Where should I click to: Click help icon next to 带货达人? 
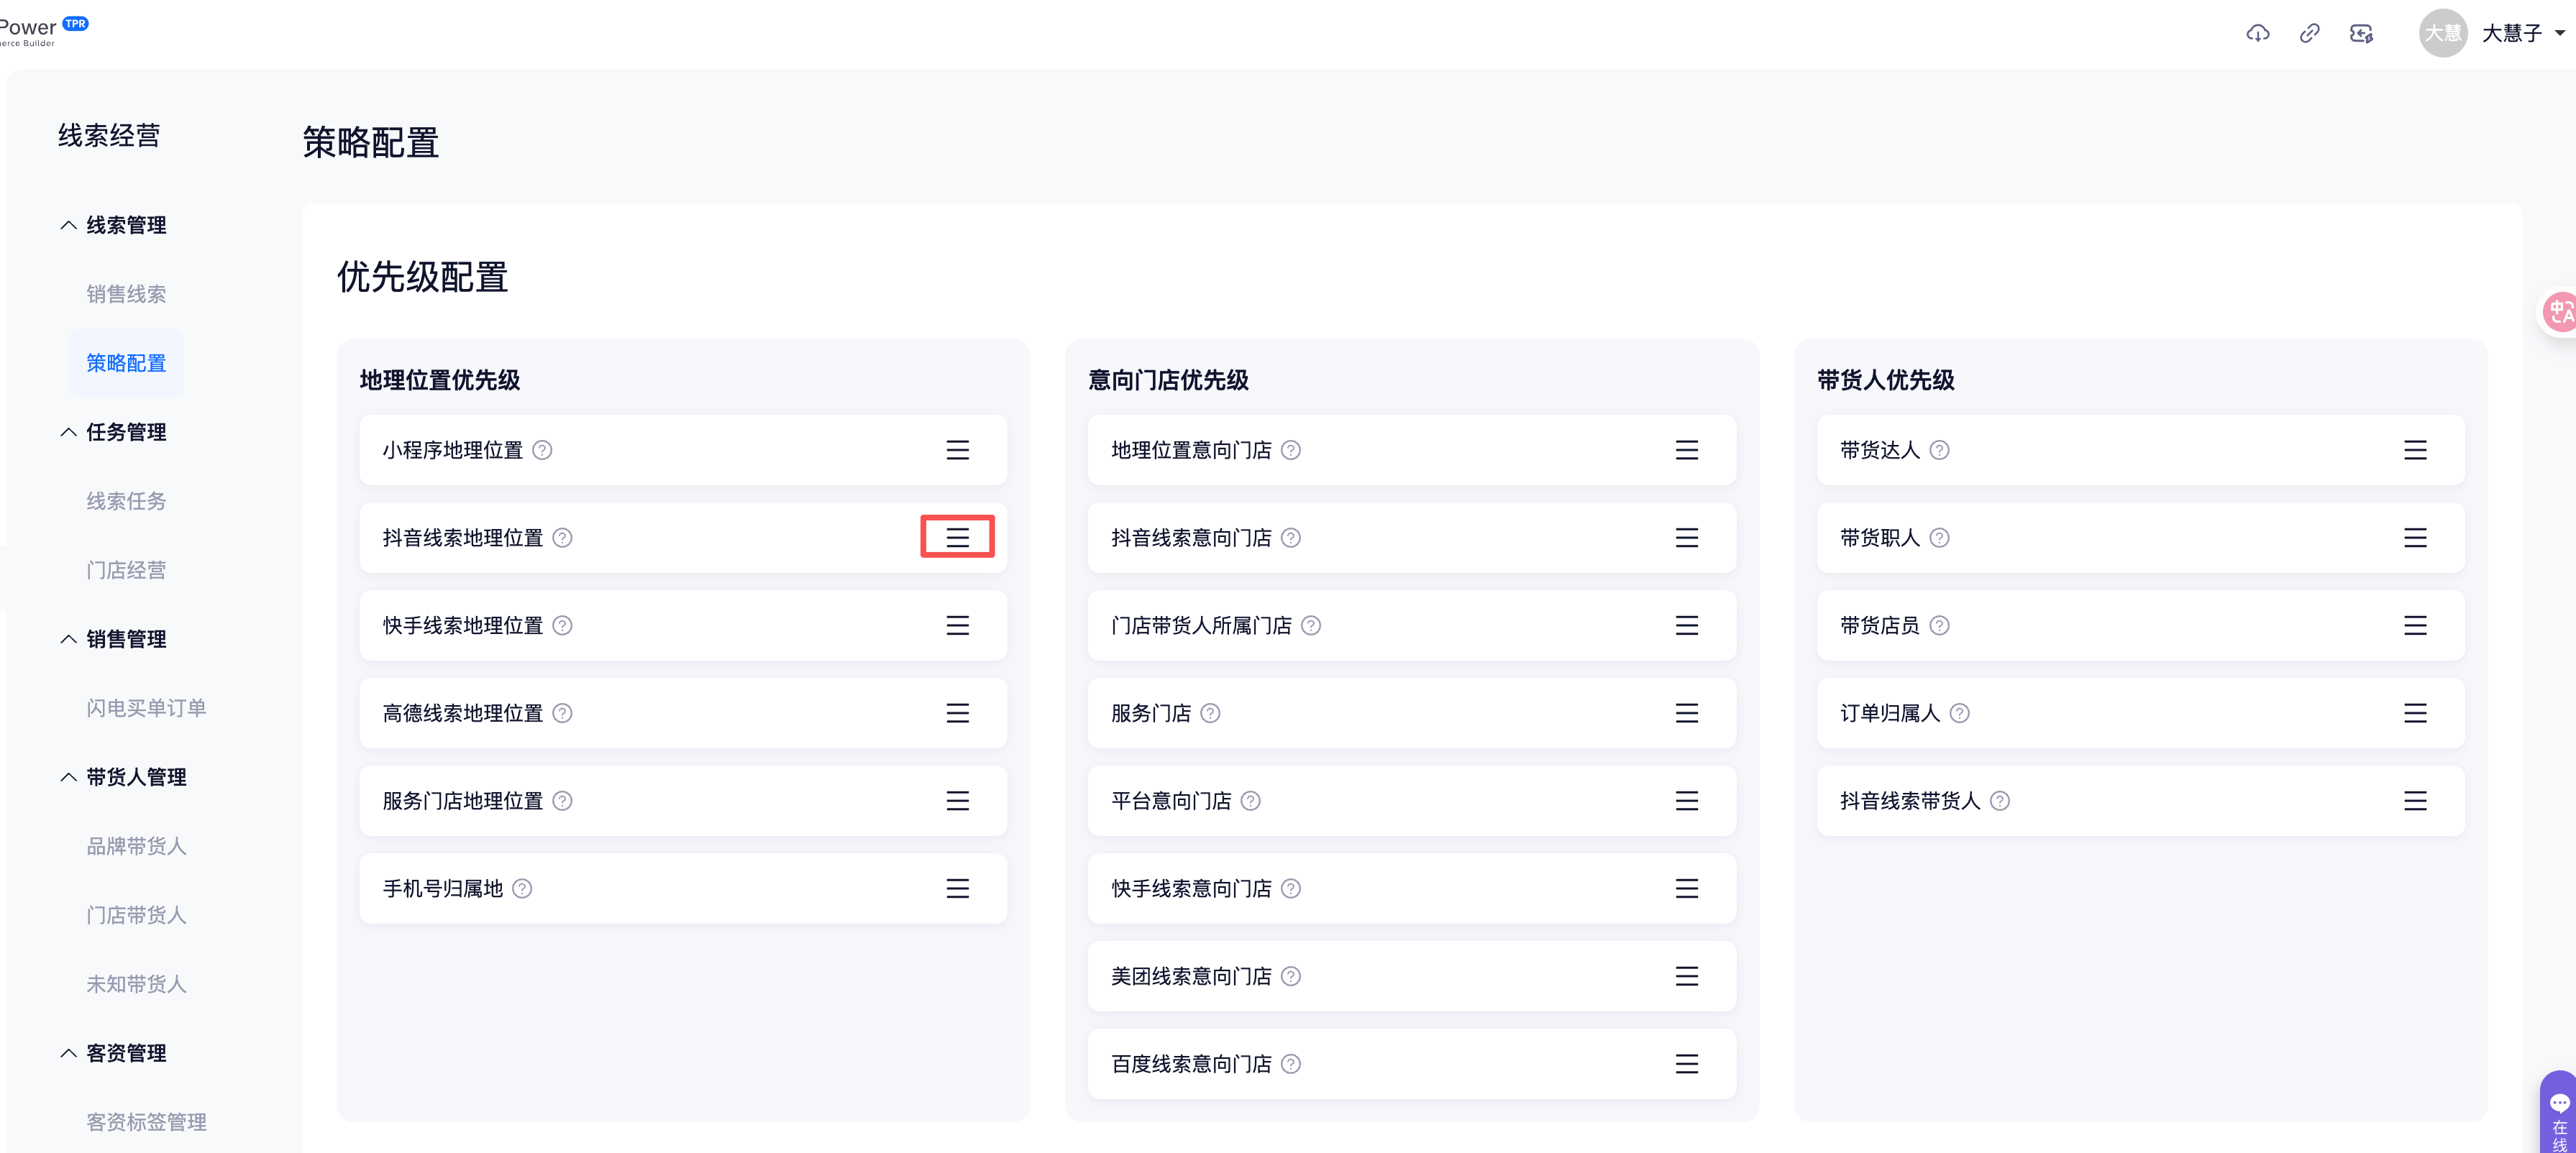click(1939, 451)
